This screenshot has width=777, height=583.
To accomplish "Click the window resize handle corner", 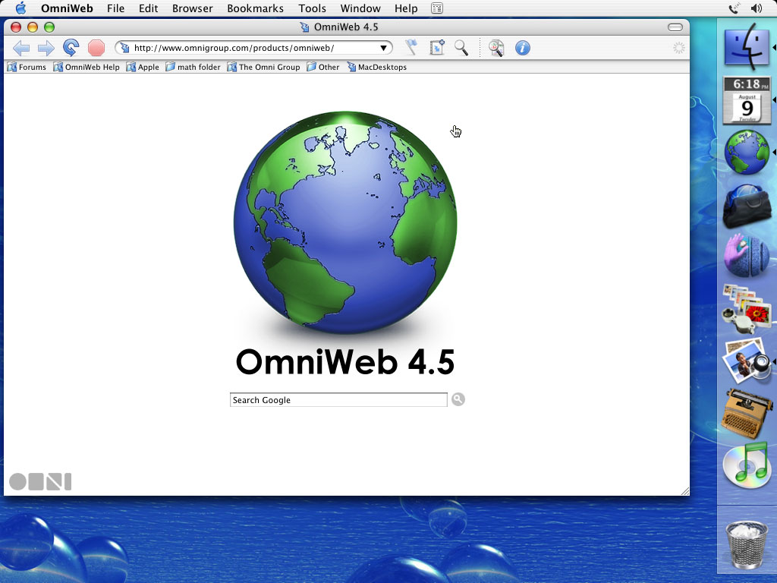I will tap(685, 491).
